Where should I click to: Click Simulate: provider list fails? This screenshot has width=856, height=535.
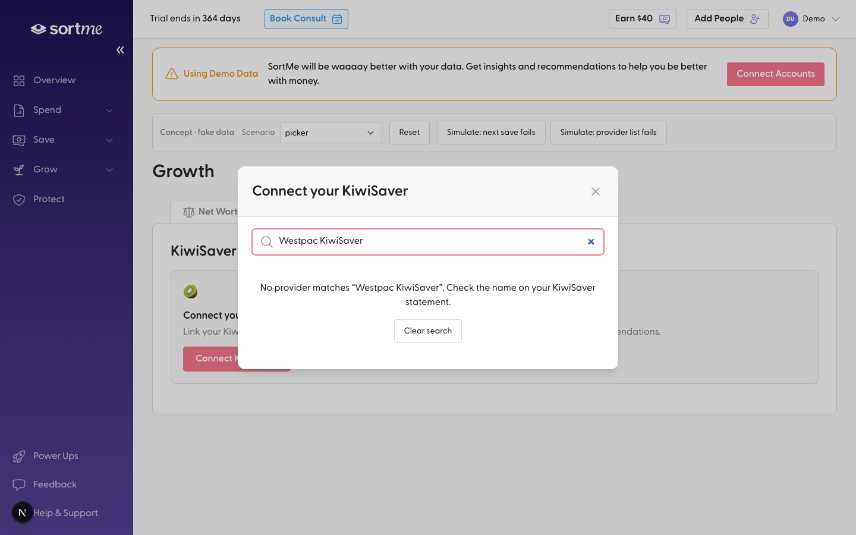pos(608,133)
